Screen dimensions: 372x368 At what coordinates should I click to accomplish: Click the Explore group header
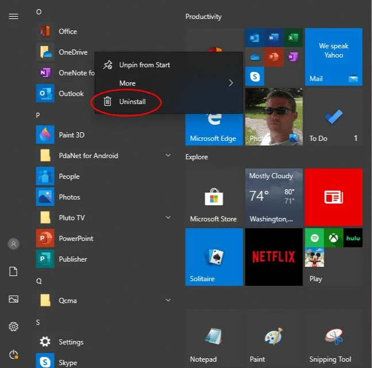197,157
